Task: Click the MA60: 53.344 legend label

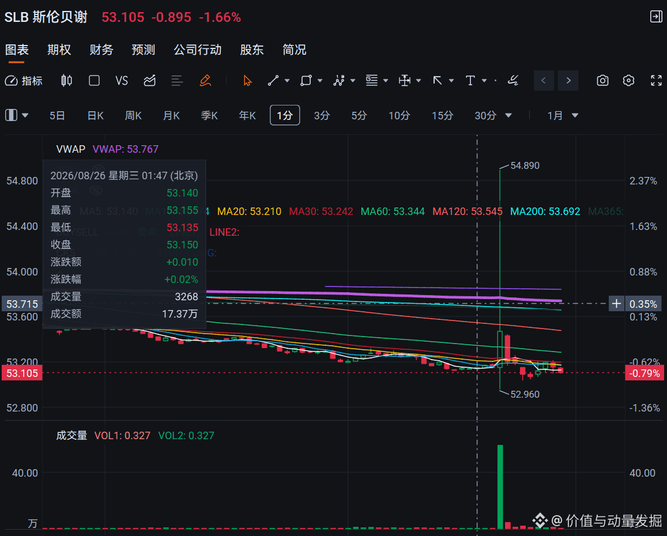Action: [393, 212]
